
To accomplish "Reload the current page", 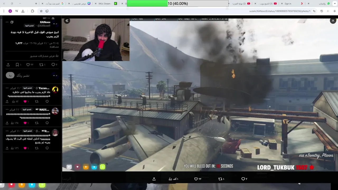I will [322, 11].
